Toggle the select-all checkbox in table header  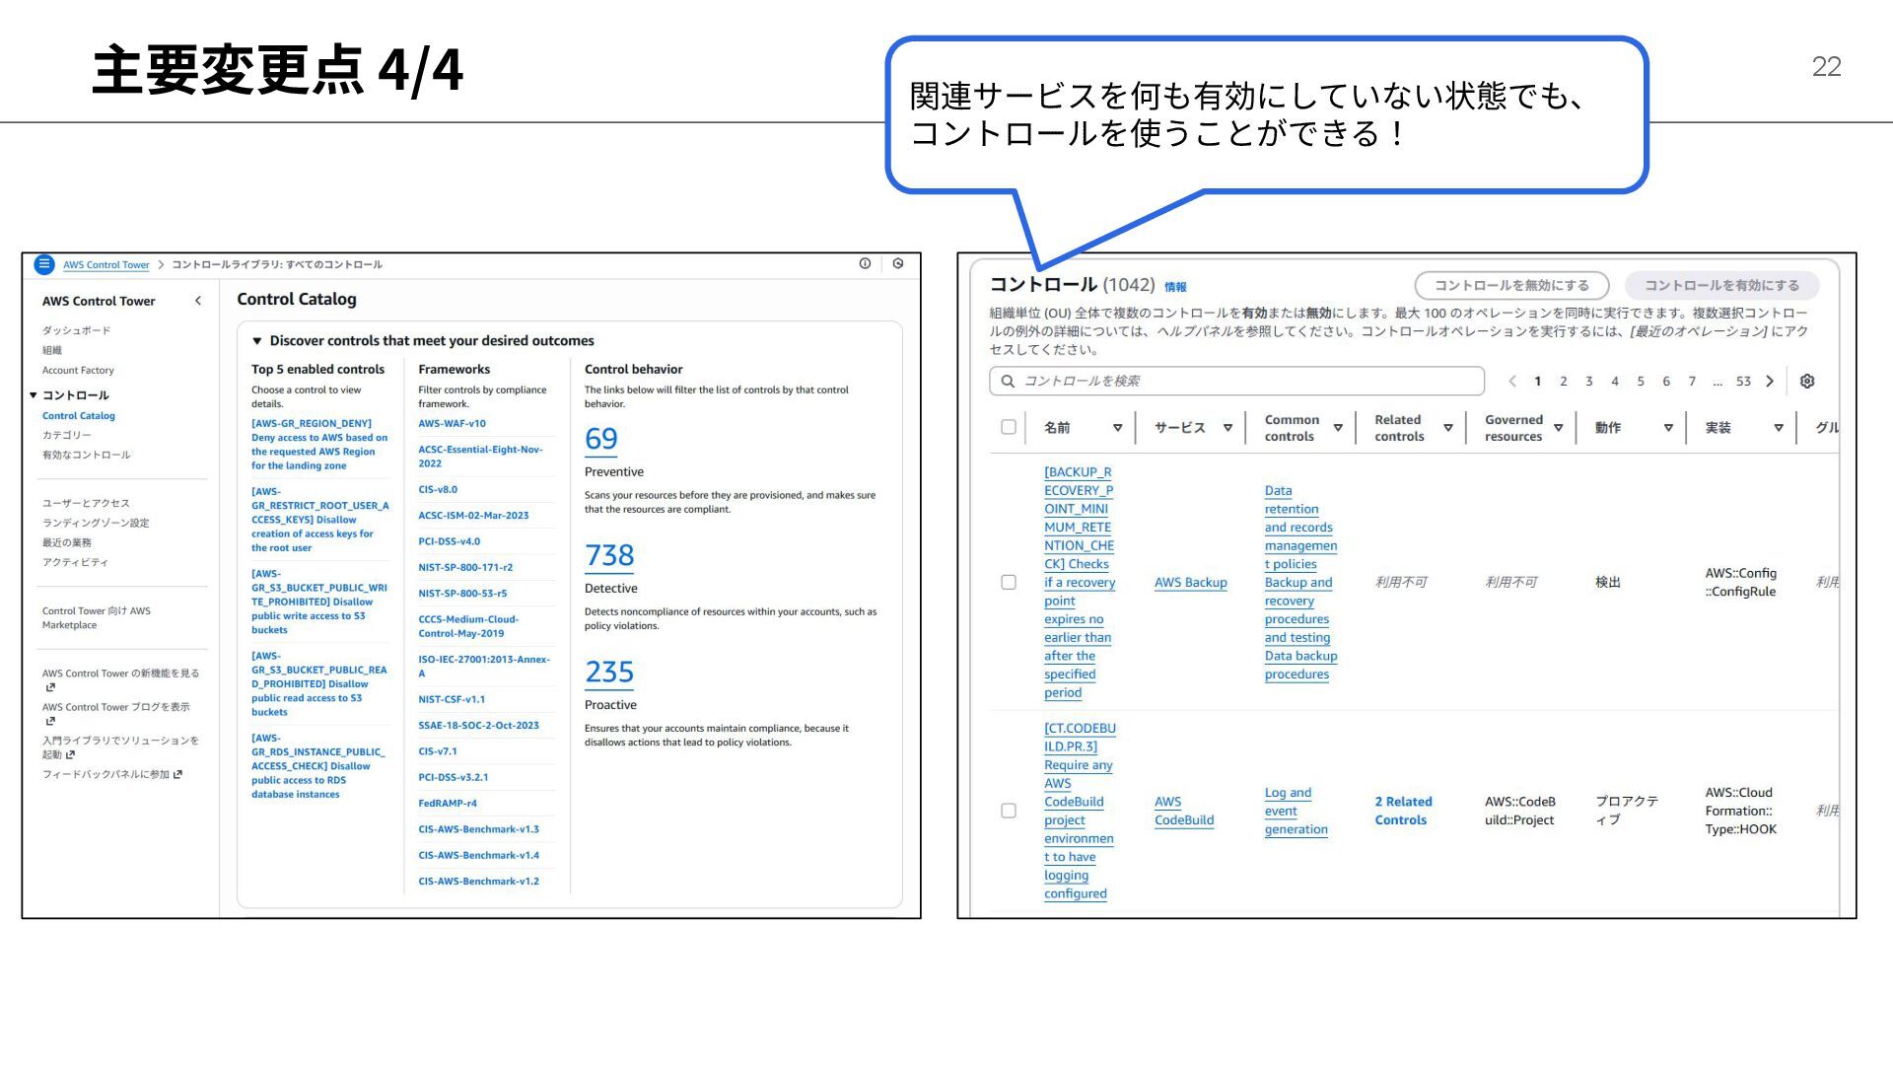[1008, 427]
